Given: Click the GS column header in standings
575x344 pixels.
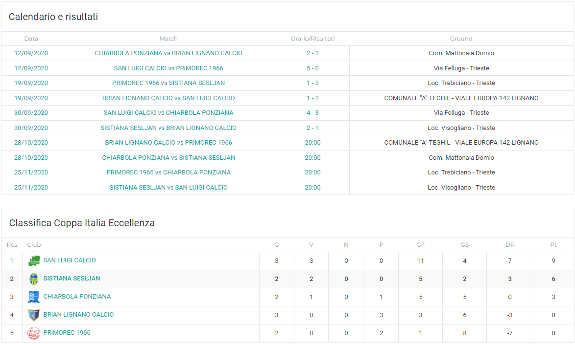Looking at the screenshot, I should [x=465, y=245].
